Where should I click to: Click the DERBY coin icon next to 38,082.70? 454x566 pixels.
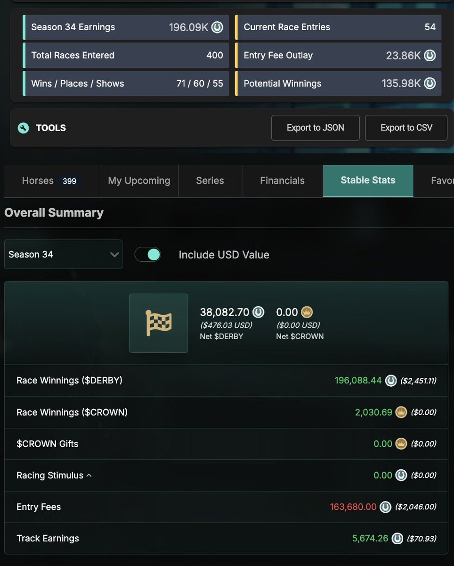[258, 312]
